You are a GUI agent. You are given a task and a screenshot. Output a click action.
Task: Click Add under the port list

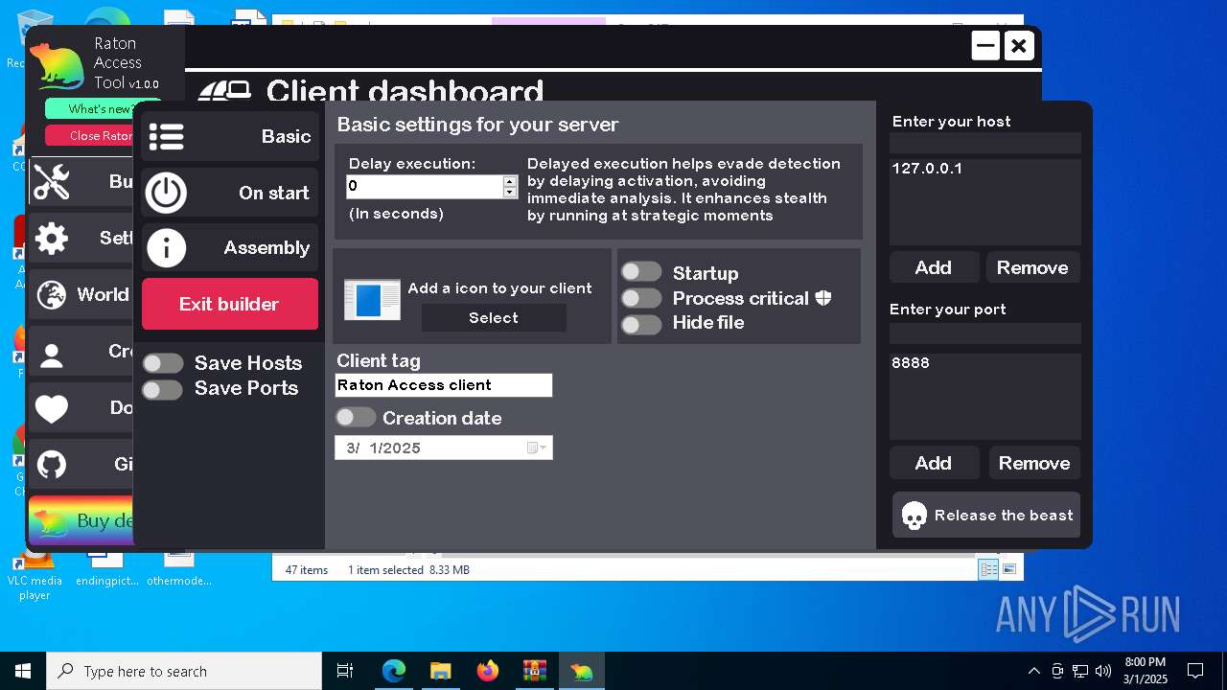pyautogui.click(x=934, y=463)
